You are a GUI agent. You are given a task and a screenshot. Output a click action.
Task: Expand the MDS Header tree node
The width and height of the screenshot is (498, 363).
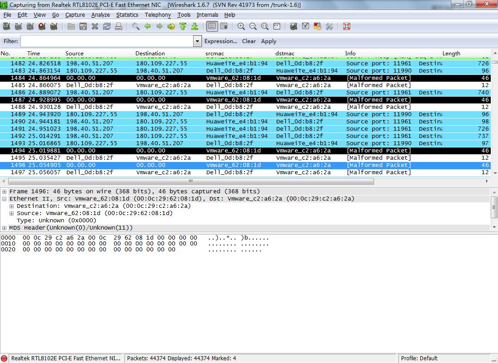[x=4, y=228]
